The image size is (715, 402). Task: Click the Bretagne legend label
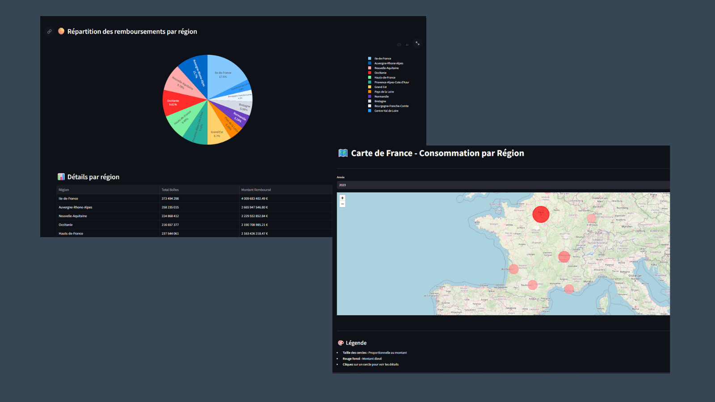[380, 101]
